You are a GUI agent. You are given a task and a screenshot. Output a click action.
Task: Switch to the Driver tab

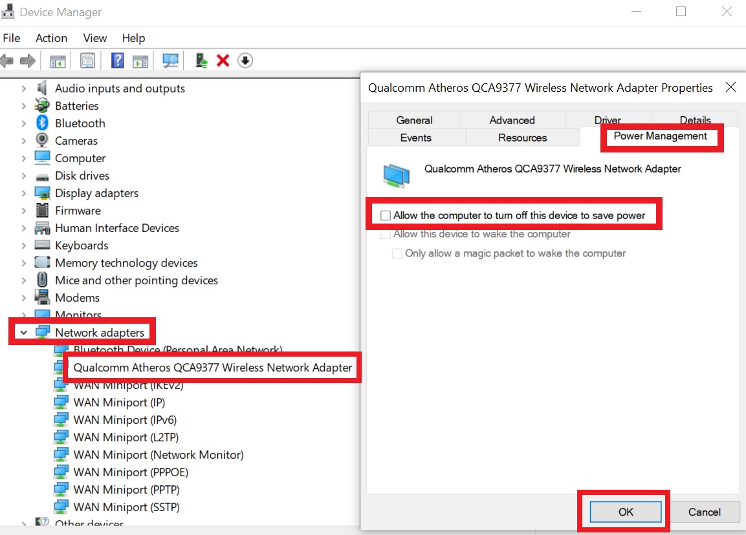607,120
